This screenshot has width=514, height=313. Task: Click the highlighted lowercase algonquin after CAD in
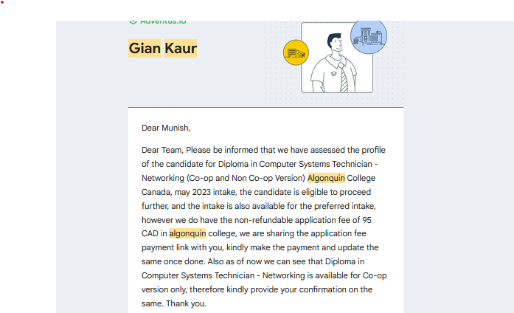coord(187,233)
